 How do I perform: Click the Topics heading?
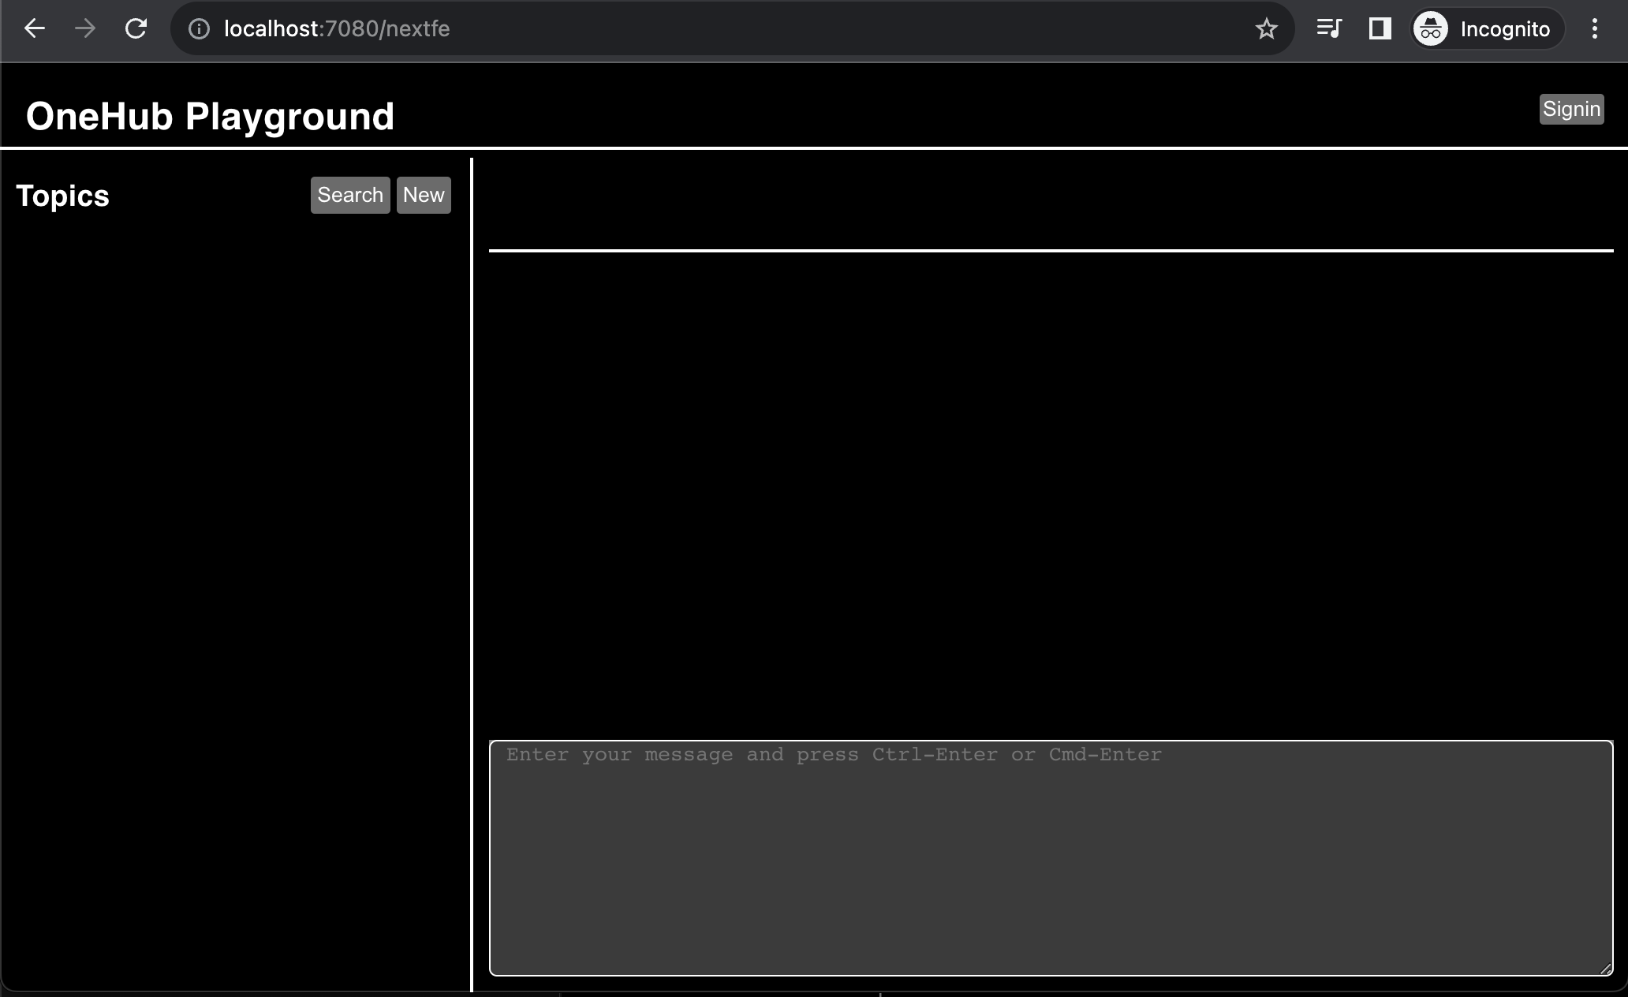(x=63, y=196)
